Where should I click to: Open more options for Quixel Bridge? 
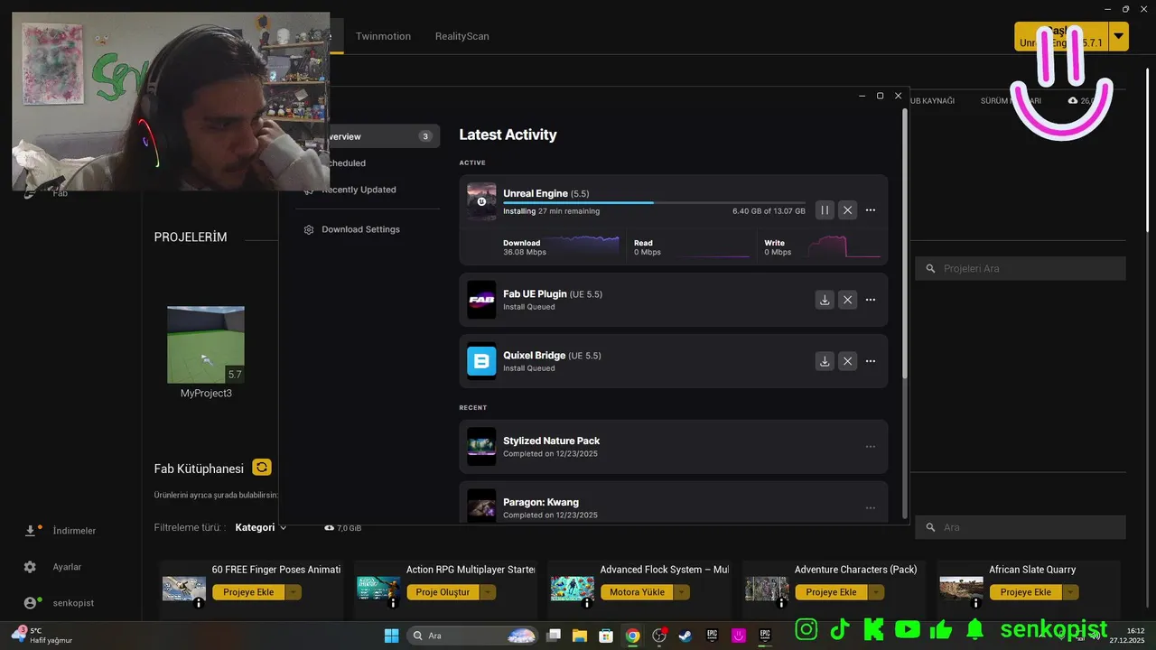[871, 361]
